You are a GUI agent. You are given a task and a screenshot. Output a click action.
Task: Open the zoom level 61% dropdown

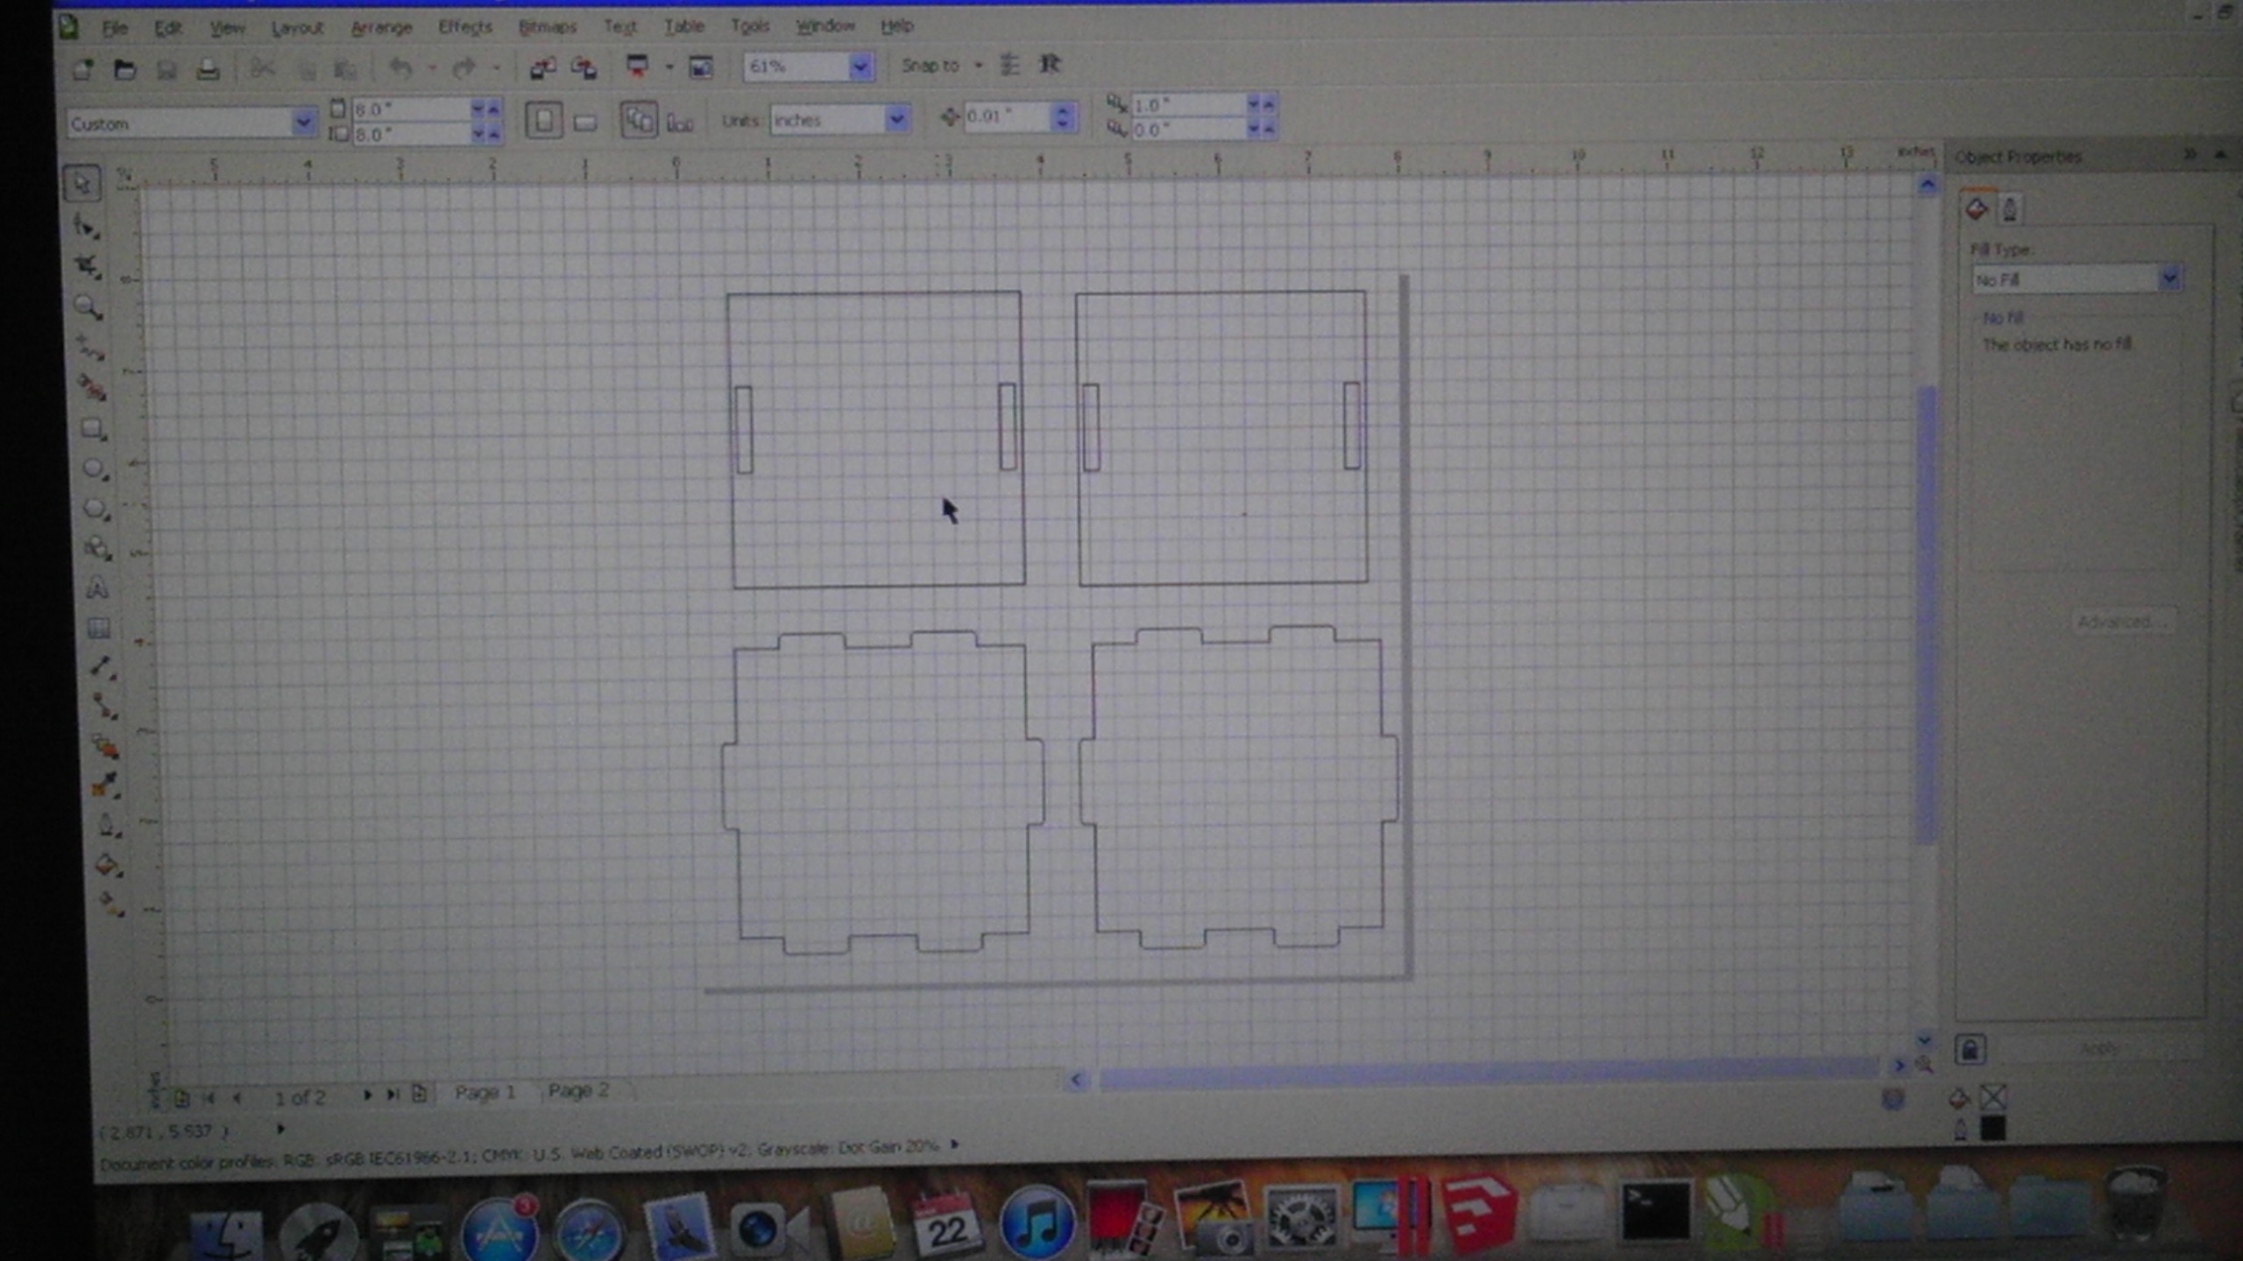[x=860, y=67]
